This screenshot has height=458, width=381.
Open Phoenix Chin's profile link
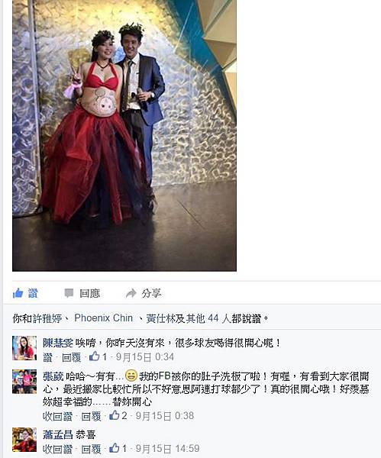pos(103,318)
